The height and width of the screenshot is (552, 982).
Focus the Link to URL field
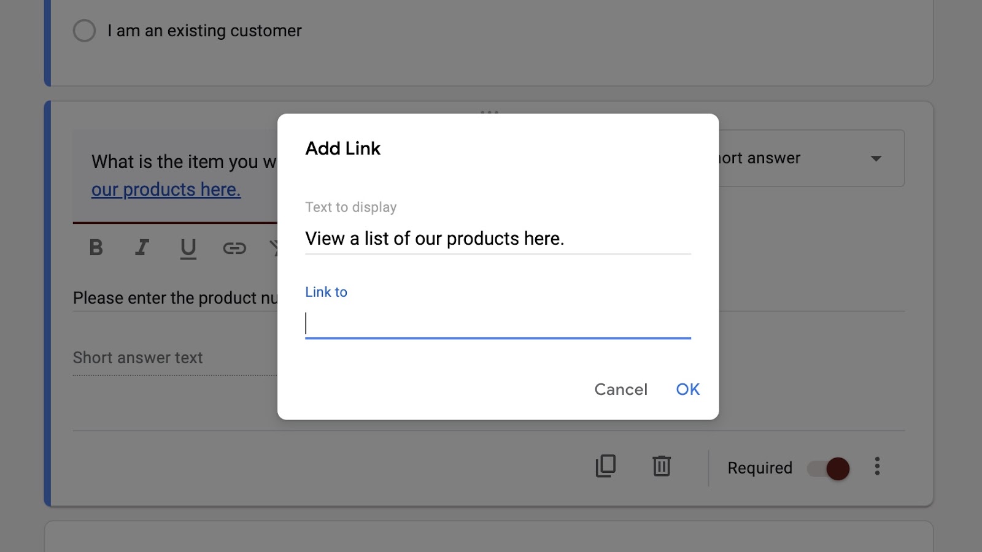point(498,323)
